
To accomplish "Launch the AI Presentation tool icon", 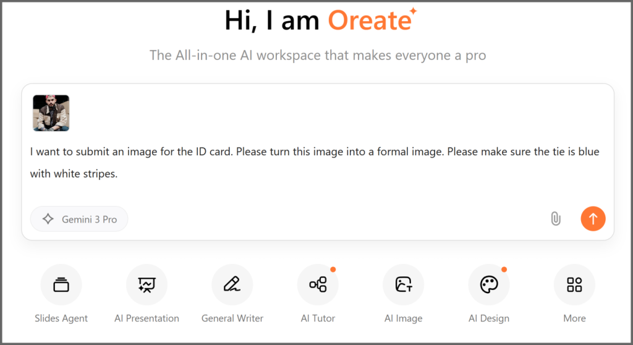I will point(147,284).
